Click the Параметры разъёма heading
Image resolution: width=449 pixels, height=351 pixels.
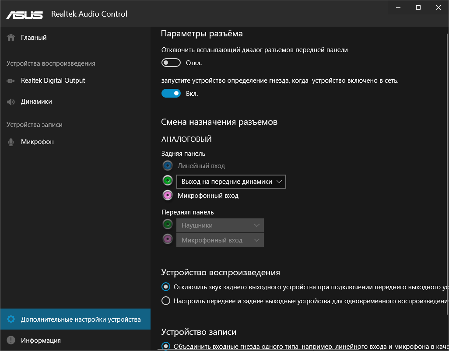point(202,34)
